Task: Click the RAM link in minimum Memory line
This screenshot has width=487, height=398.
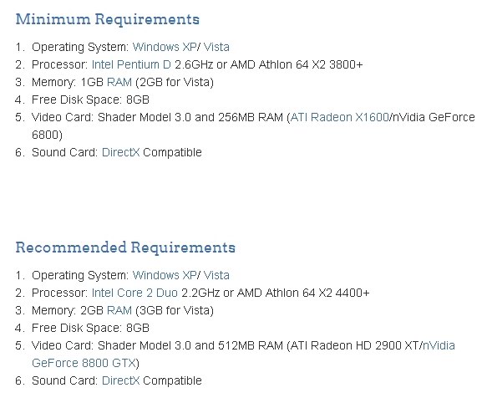Action: pyautogui.click(x=119, y=83)
